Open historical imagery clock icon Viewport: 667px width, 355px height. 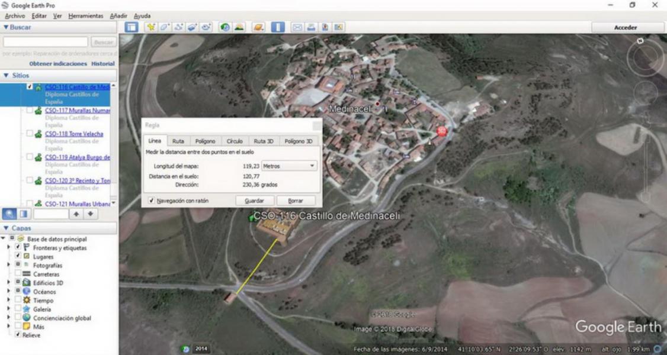(x=225, y=27)
